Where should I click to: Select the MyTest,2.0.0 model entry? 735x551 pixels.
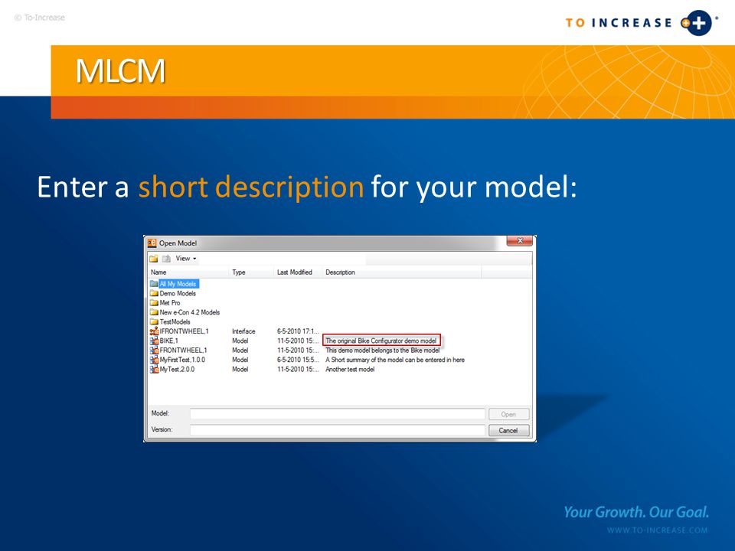tap(177, 369)
